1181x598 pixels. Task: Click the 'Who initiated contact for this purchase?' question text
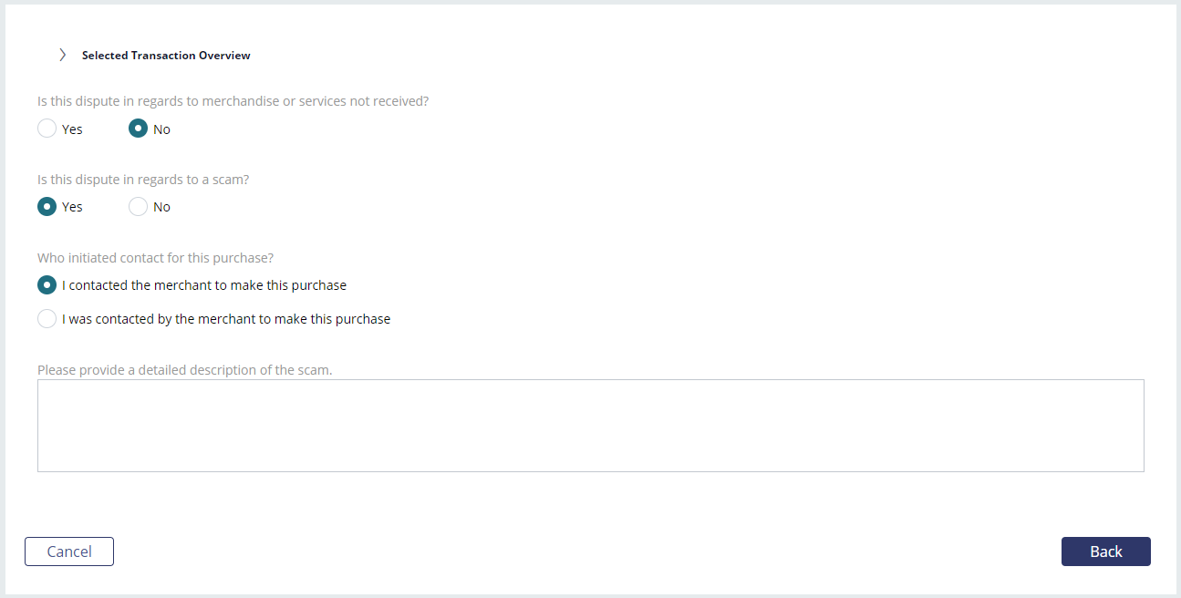pos(156,258)
